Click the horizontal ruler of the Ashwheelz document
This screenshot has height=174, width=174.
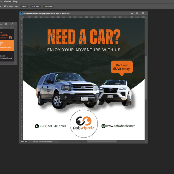tap(84, 17)
